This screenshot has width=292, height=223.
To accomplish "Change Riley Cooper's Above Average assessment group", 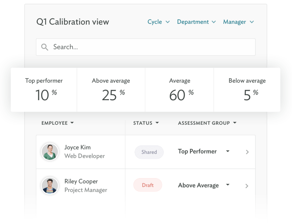I will pyautogui.click(x=204, y=185).
